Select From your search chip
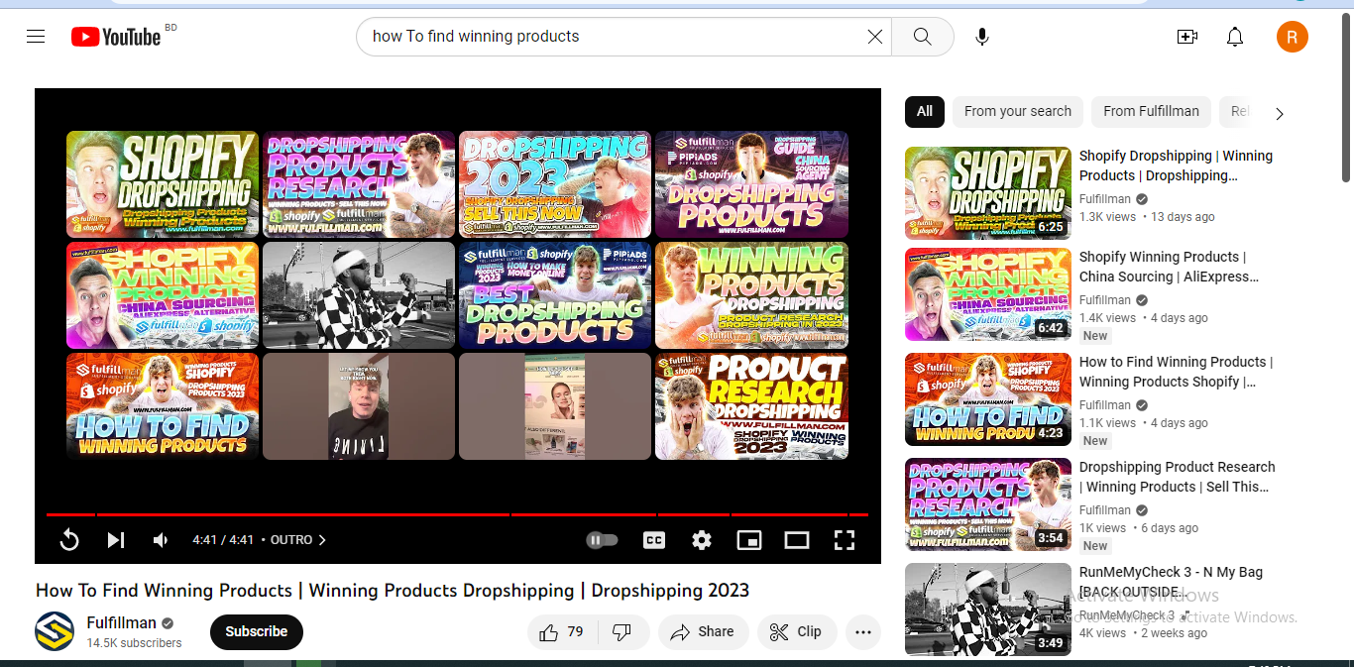Viewport: 1354px width, 667px height. point(1018,111)
